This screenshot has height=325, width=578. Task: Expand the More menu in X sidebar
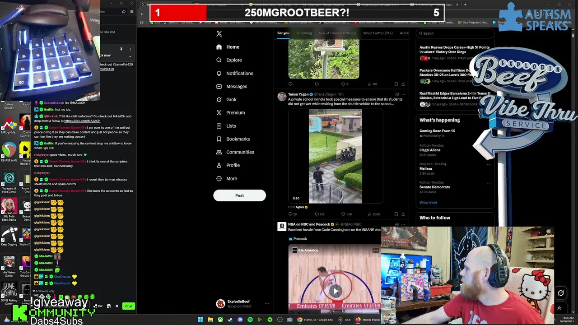coord(227,178)
